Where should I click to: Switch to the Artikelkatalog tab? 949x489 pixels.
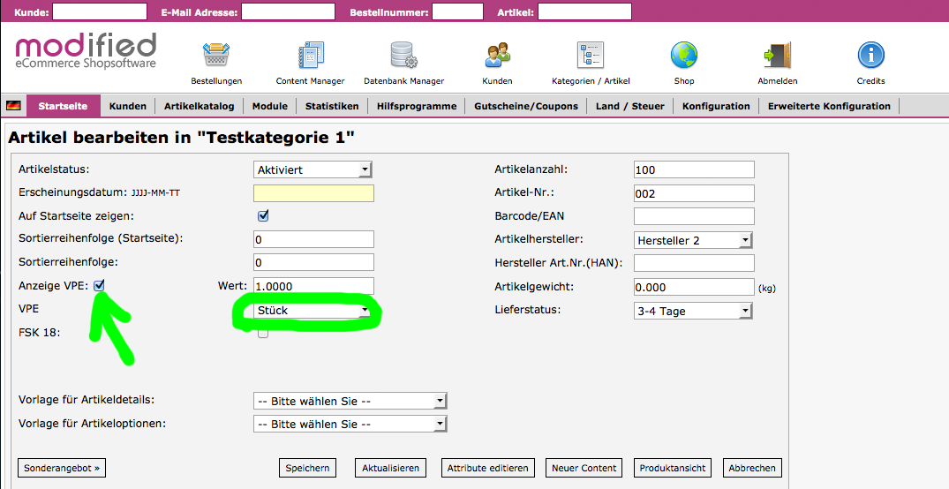click(199, 106)
